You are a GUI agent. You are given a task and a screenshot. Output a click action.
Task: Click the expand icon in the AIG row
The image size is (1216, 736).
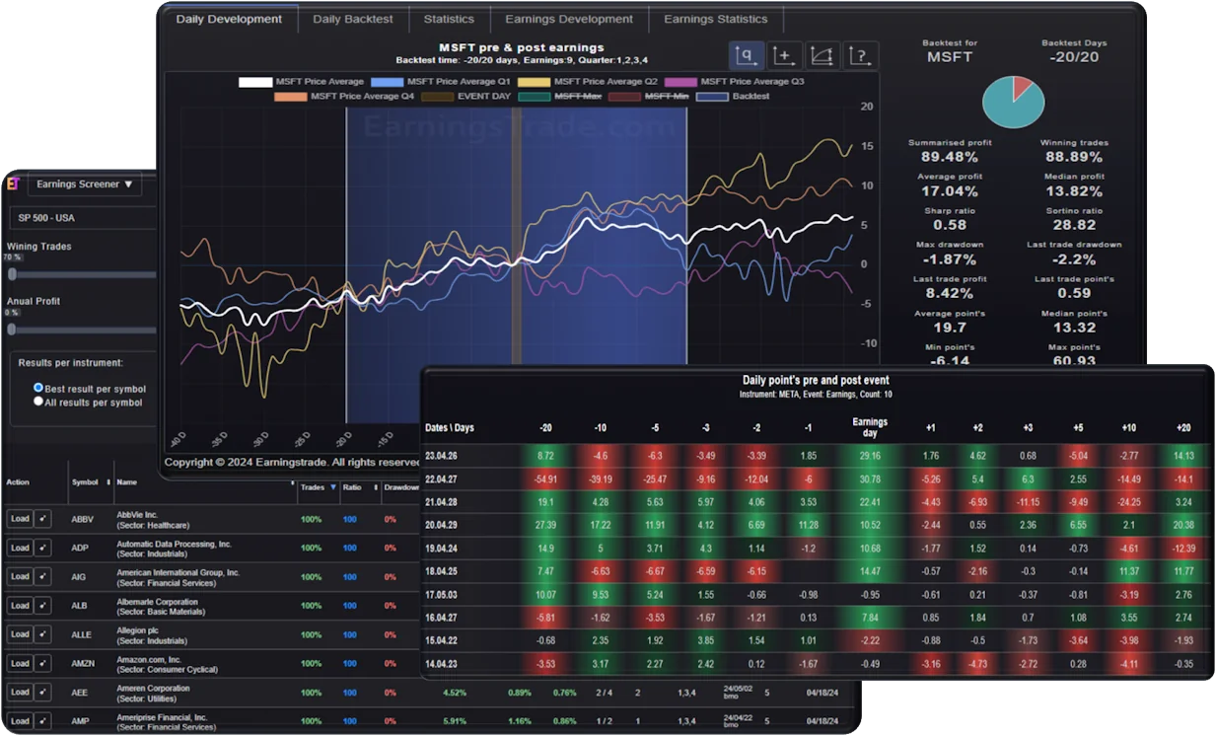coord(42,577)
